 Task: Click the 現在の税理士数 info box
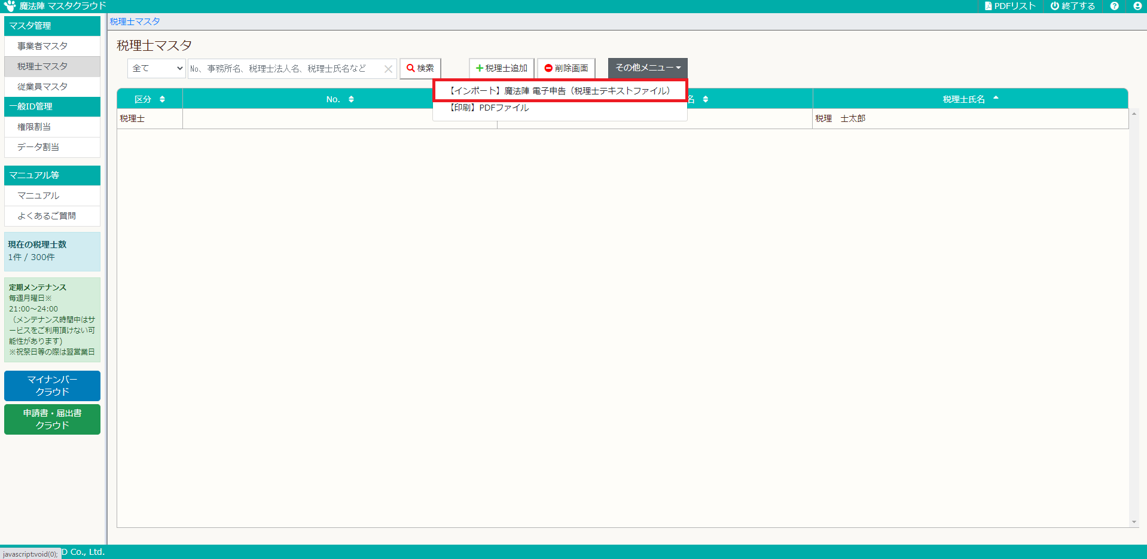tap(52, 251)
